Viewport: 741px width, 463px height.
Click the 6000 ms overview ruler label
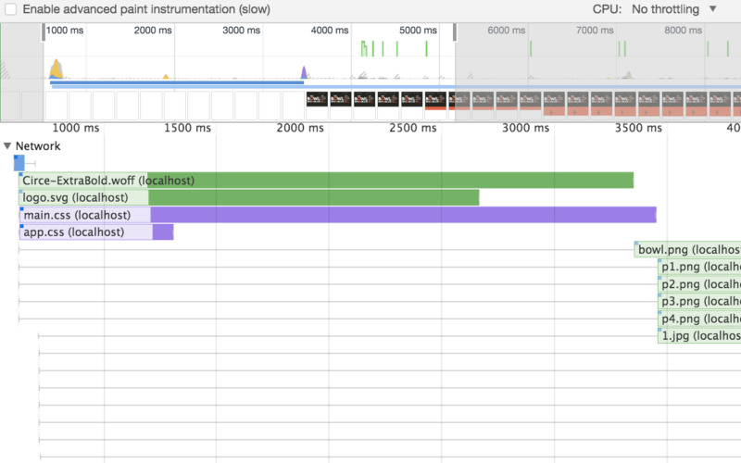506,31
